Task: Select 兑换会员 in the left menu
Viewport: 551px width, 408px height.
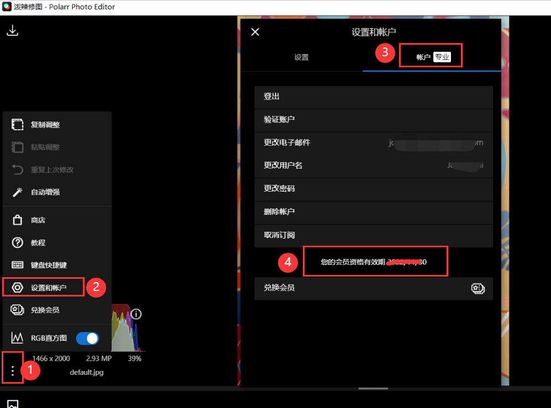Action: tap(44, 310)
